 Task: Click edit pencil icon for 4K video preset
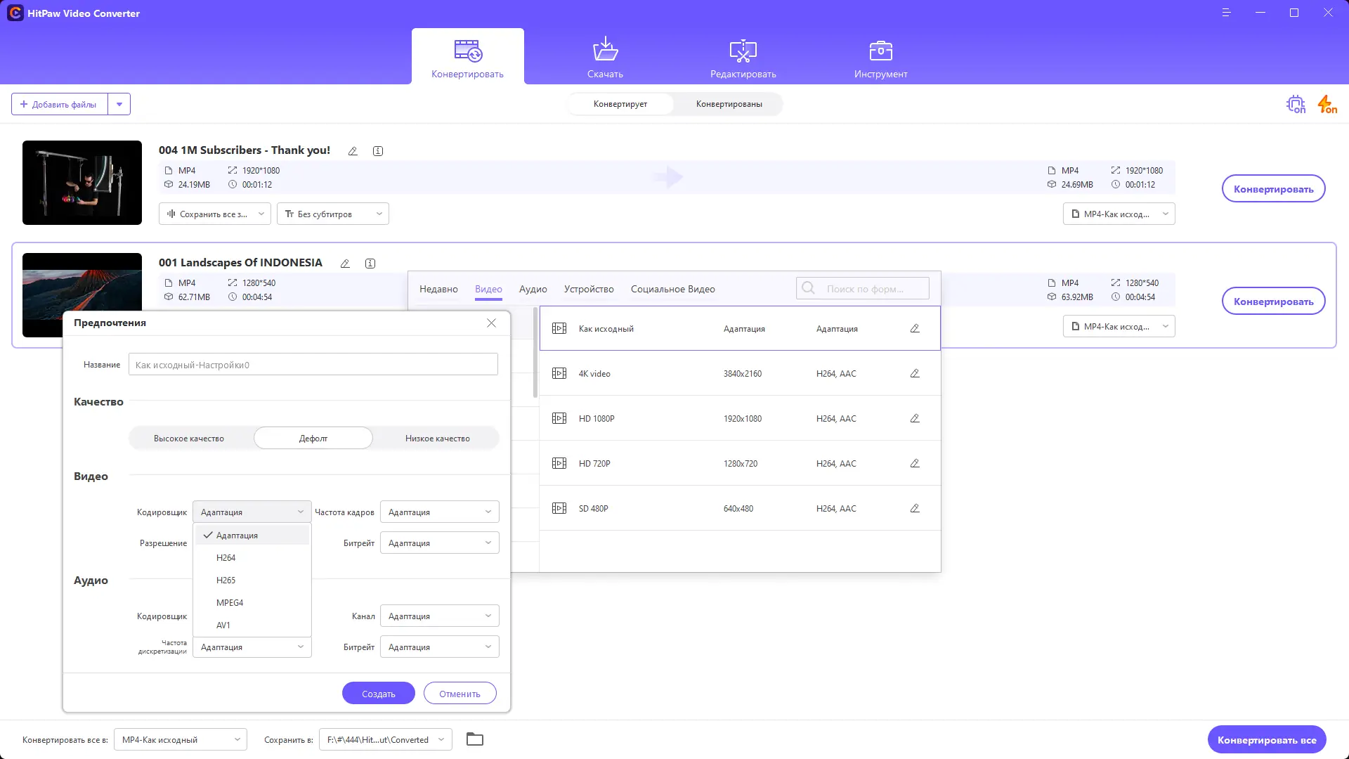[x=915, y=373]
